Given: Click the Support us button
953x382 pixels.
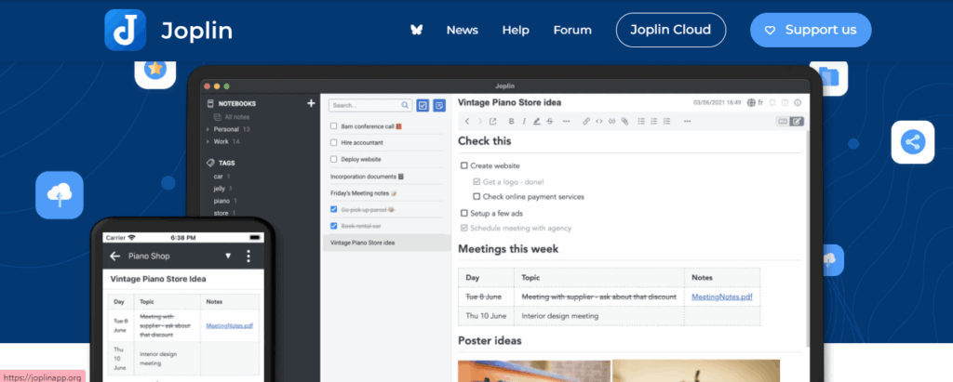Looking at the screenshot, I should pos(811,30).
